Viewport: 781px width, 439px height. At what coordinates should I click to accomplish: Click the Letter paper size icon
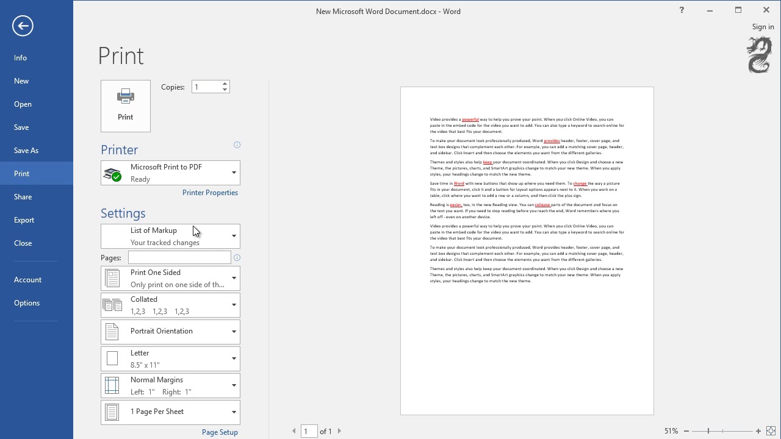pyautogui.click(x=112, y=359)
